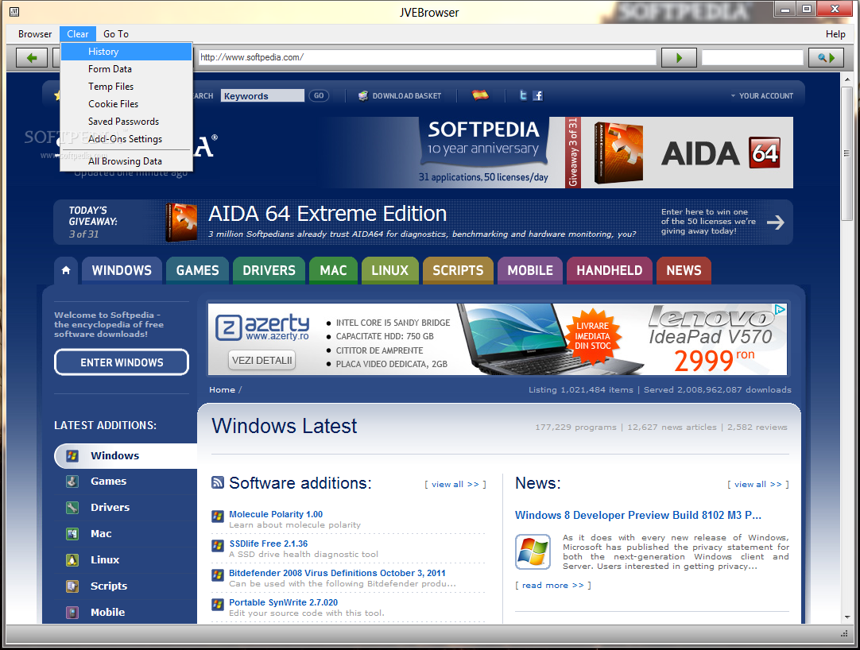Open Molecule Polarity 1.00 link
This screenshot has width=860, height=650.
click(x=276, y=514)
